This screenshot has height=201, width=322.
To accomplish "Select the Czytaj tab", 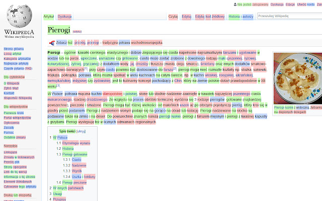I will (173, 17).
